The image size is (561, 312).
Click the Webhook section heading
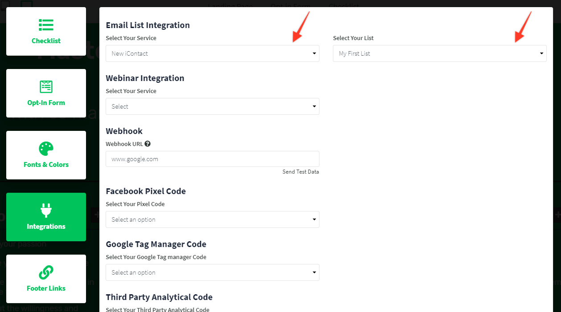tap(124, 131)
